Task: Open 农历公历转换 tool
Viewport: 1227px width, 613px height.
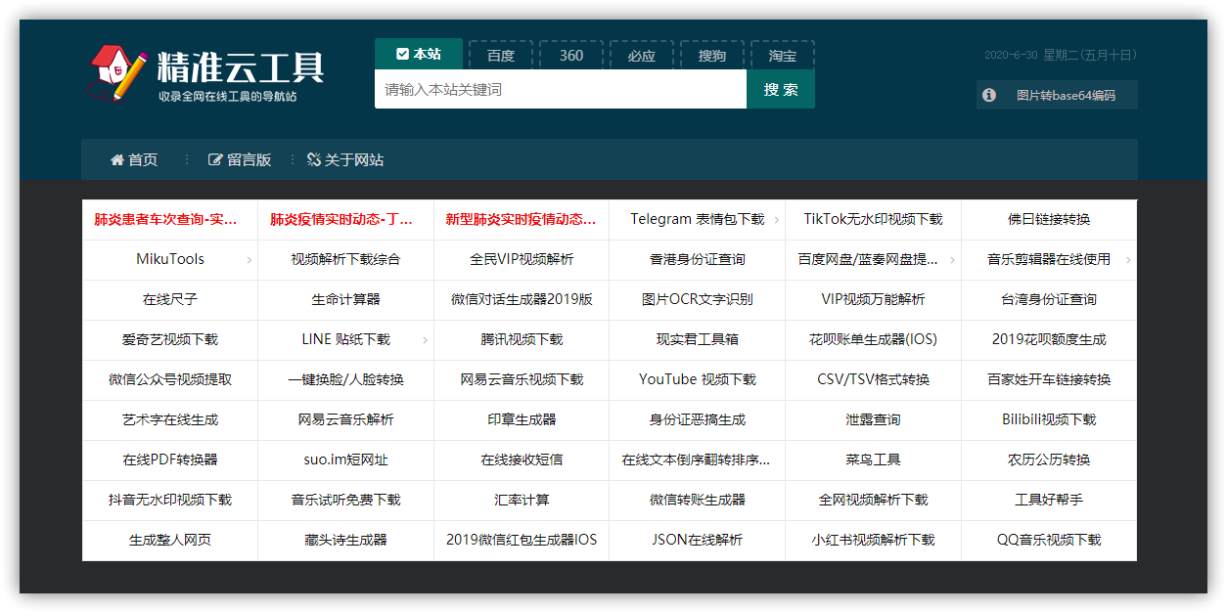Action: point(1049,460)
